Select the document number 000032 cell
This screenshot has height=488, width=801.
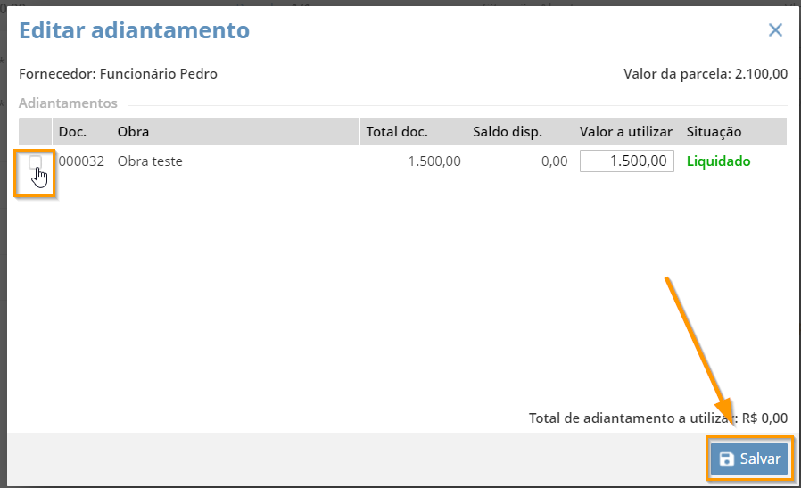click(x=81, y=161)
